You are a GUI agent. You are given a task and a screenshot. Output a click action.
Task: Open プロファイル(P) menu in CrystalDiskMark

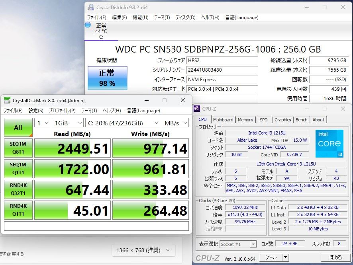[62, 110]
